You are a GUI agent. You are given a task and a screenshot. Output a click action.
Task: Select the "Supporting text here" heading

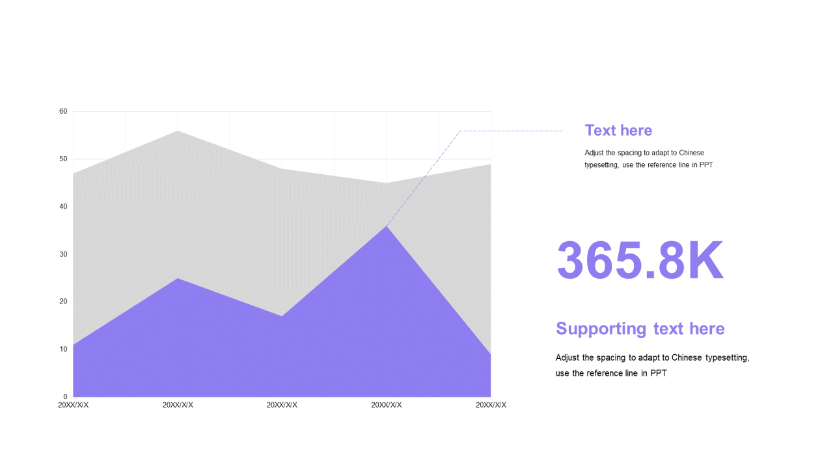click(640, 329)
